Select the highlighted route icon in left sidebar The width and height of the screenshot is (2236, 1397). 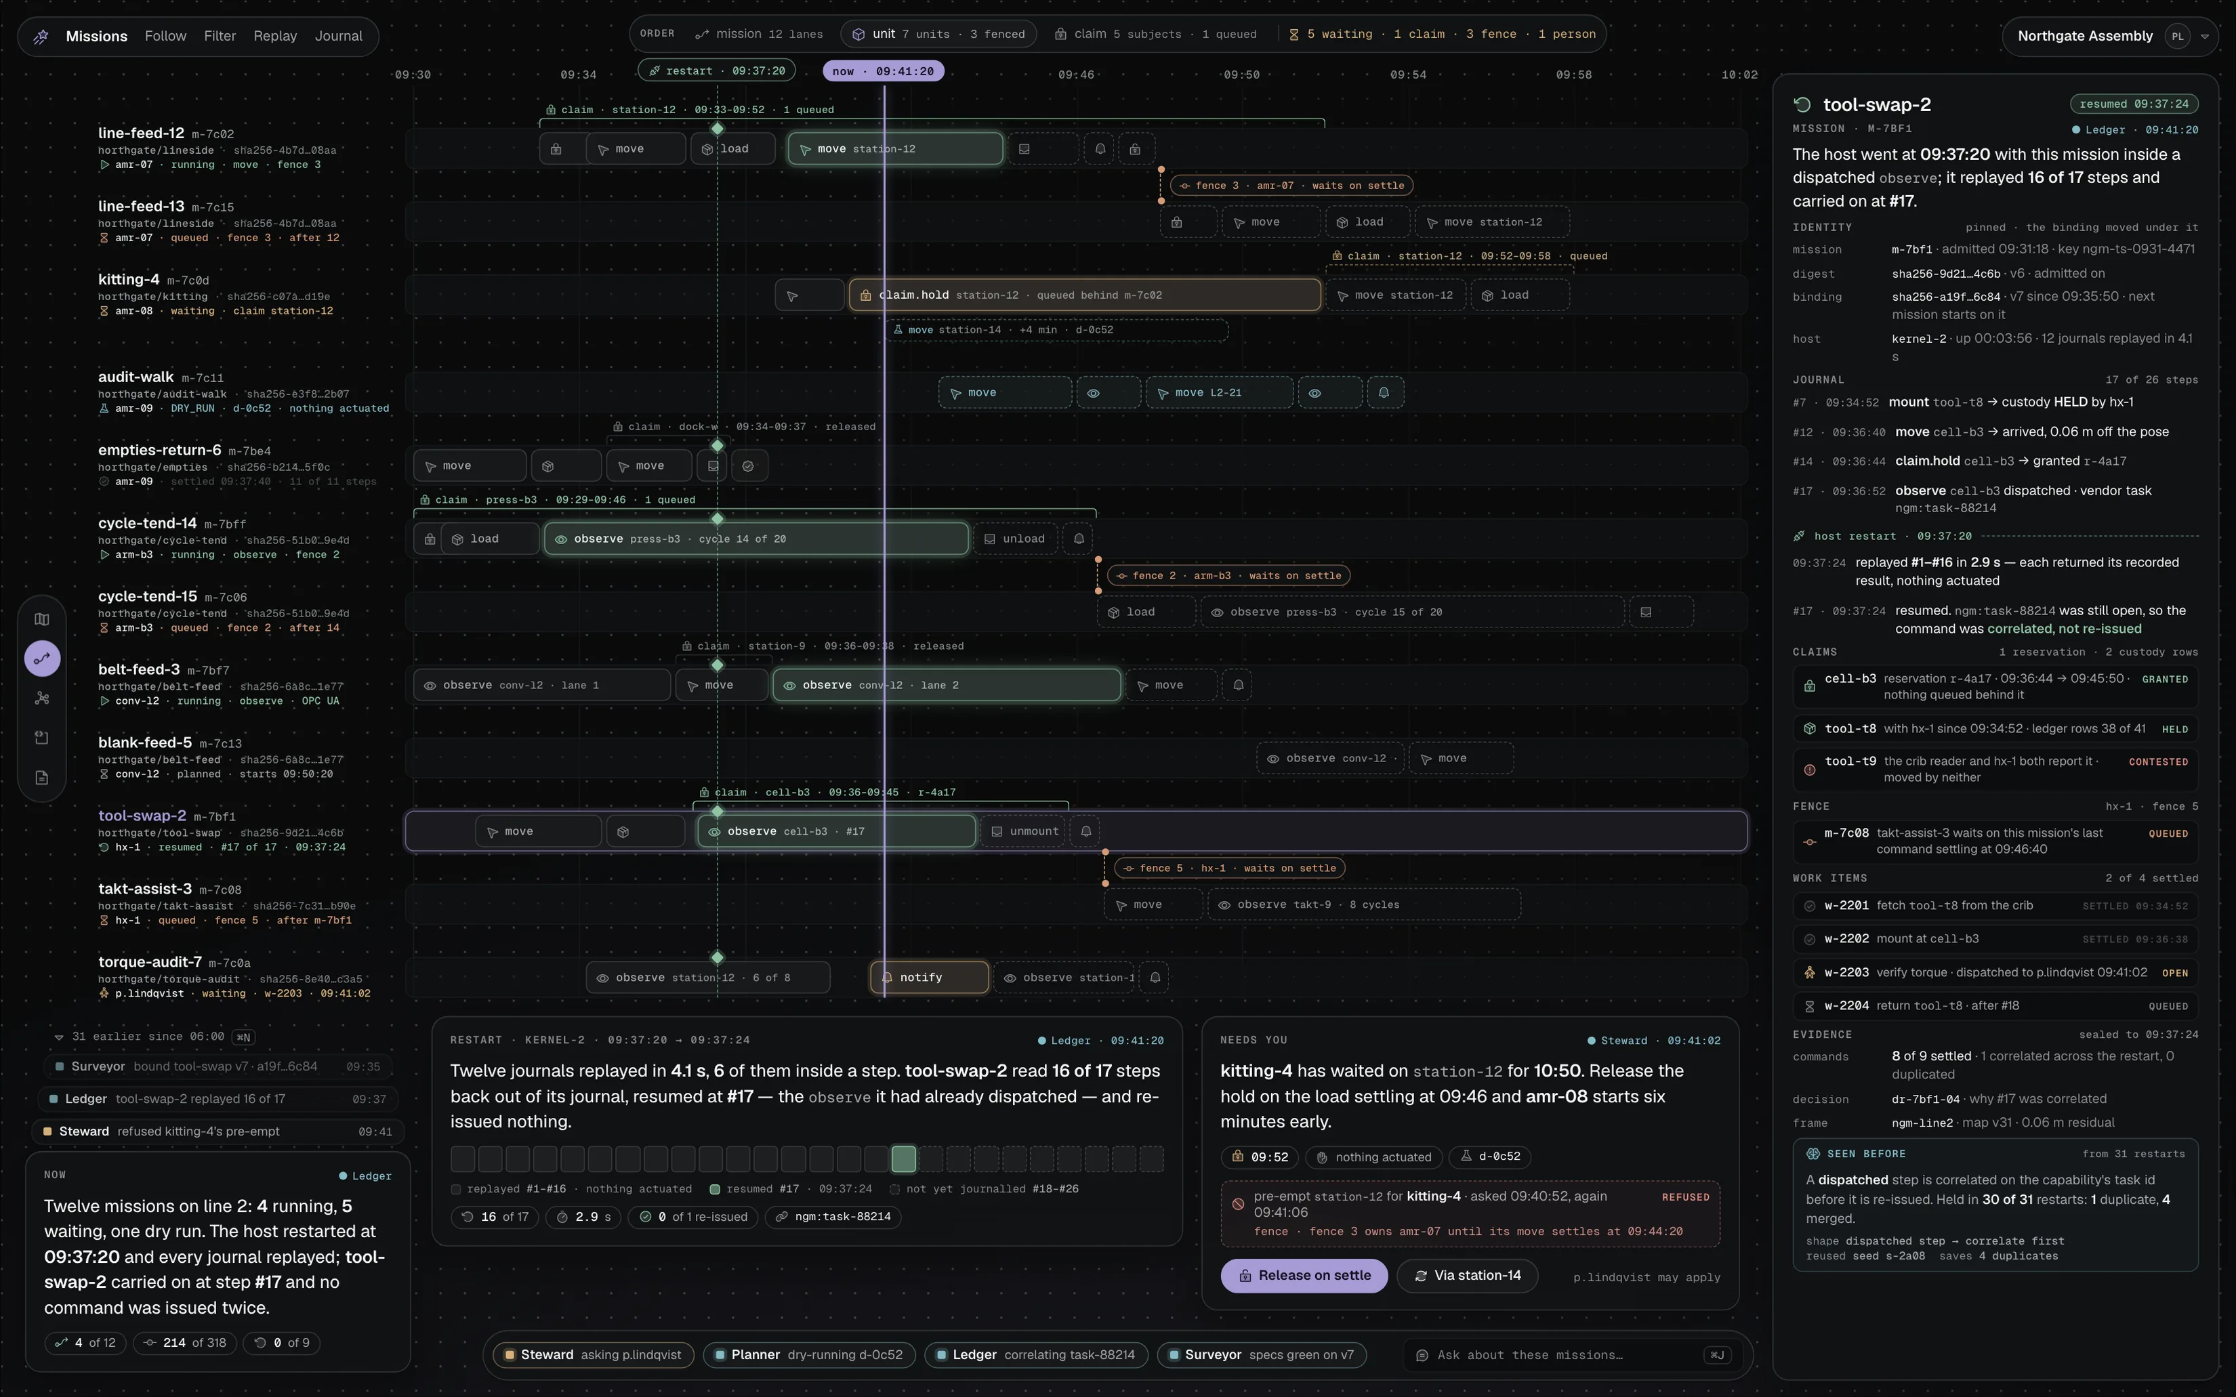[41, 659]
